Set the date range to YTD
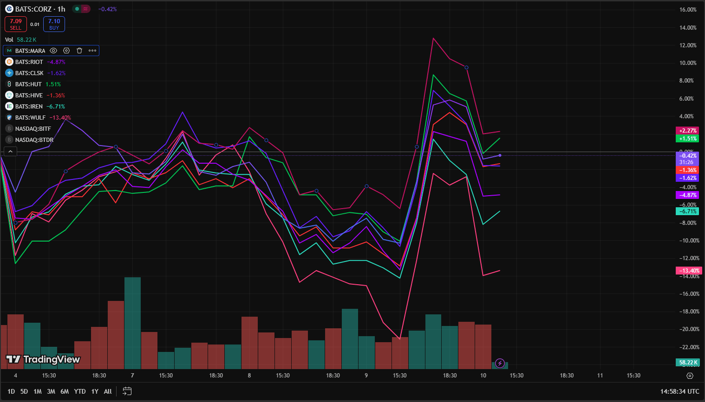 coord(80,391)
